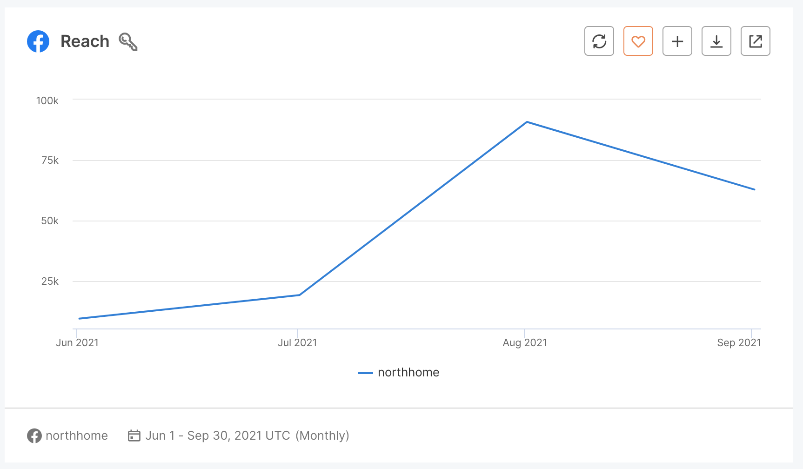Open the Monthly interval selector
The image size is (803, 469).
coord(323,435)
